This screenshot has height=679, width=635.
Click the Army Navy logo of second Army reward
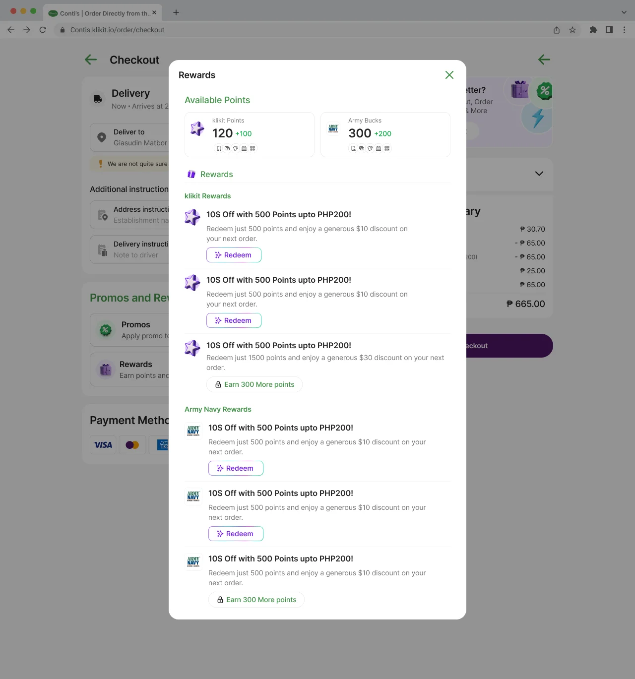(193, 495)
